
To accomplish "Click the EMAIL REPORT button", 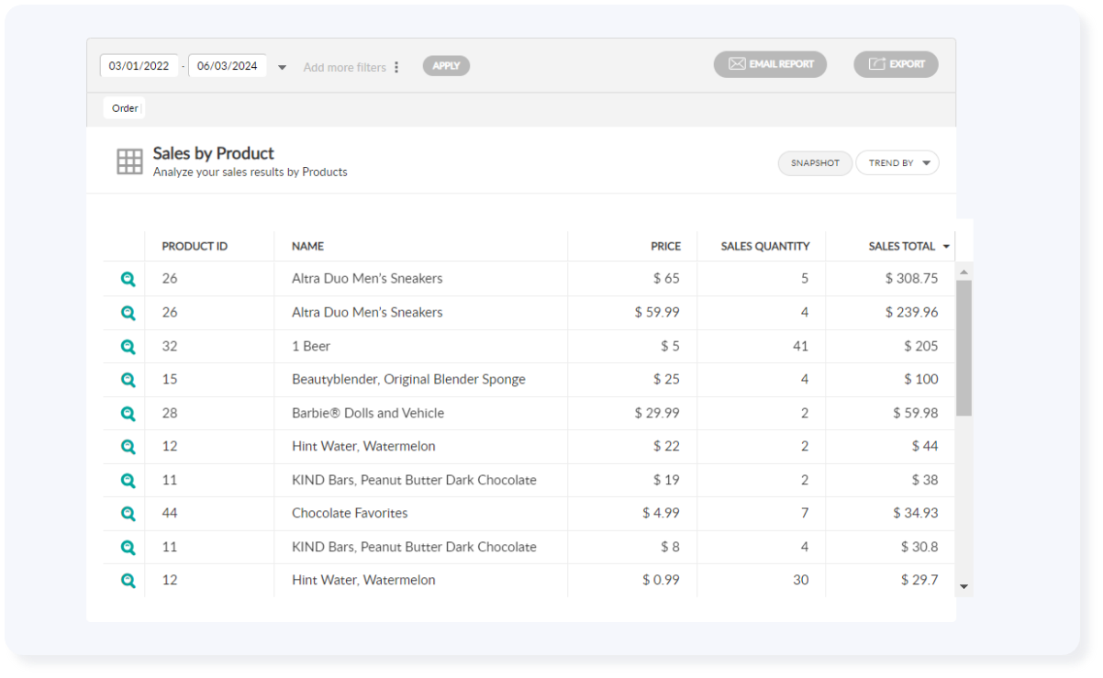I will 770,64.
